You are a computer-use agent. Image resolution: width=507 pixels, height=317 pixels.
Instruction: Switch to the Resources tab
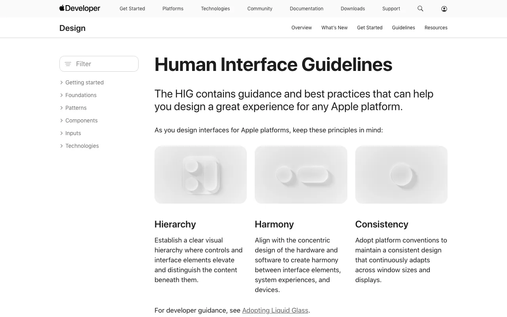point(436,28)
